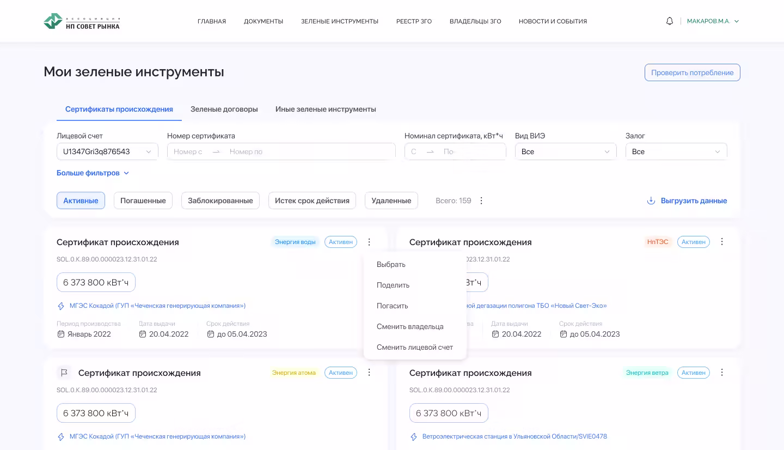
Task: Toggle the Погашенные status filter
Action: [x=143, y=200]
